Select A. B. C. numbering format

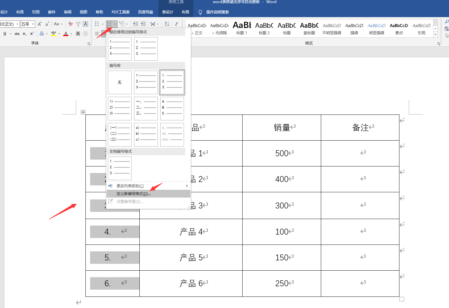(x=172, y=109)
